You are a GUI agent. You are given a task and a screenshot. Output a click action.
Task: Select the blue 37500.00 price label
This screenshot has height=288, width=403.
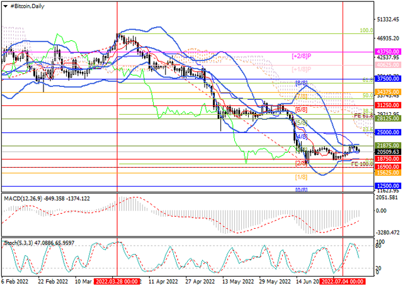(387, 79)
